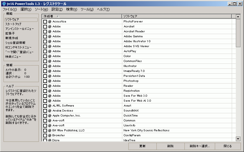Screen dimensions: 244x152
Task: Click the icon in the Adobe Gamma row
Action: click(x=50, y=36)
